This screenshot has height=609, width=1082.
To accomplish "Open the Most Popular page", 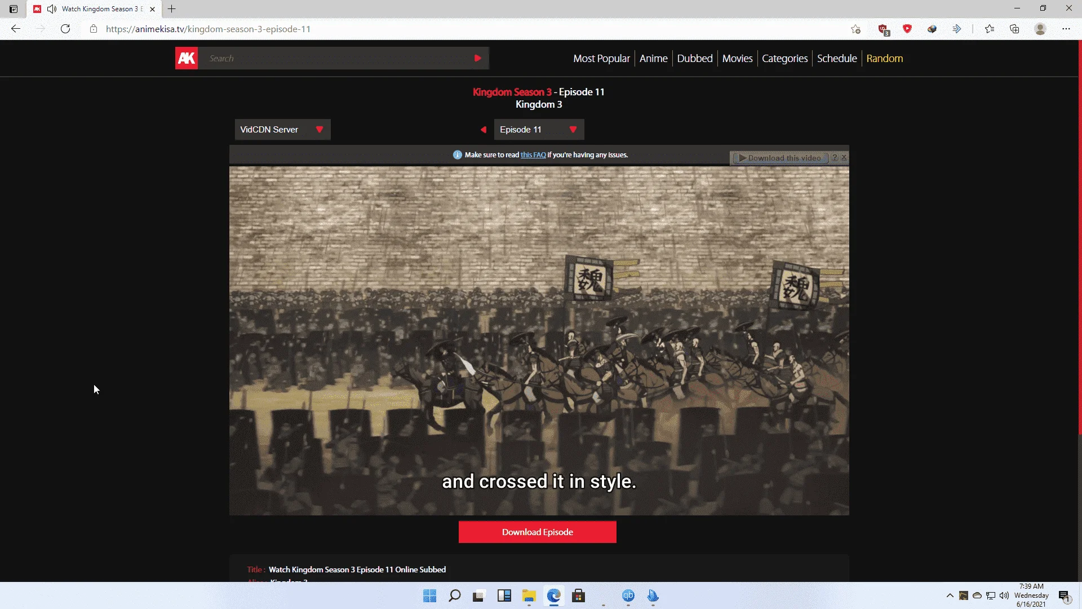I will coord(601,58).
